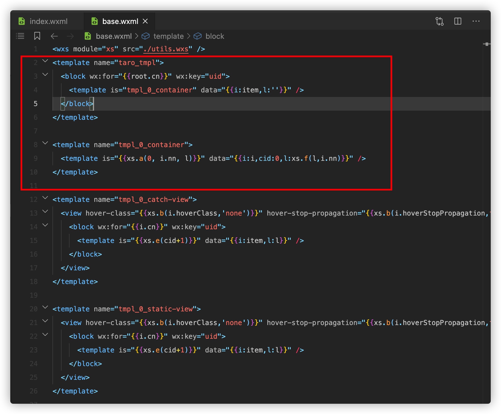Go back using the left arrow
Screen dimensions: 501x414
[x=54, y=36]
